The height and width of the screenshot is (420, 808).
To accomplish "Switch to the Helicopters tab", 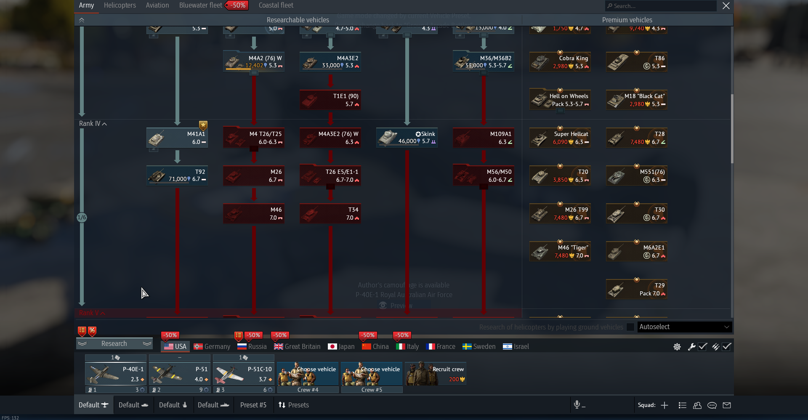I will [x=120, y=5].
